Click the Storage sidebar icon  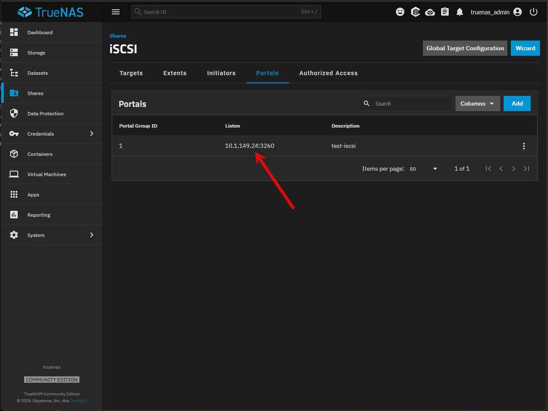pos(14,52)
